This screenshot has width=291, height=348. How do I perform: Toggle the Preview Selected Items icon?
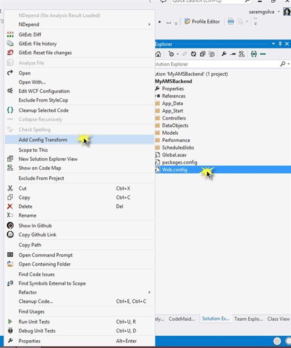click(x=233, y=54)
